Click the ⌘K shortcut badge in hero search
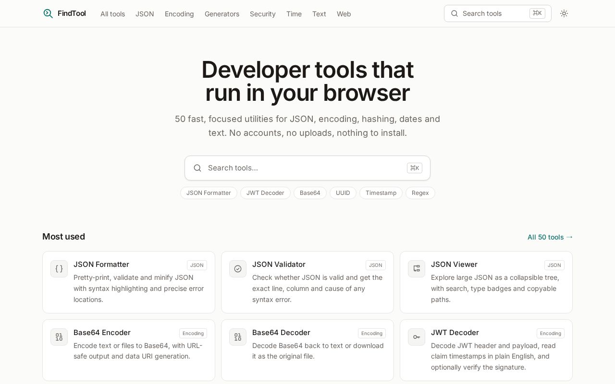Image resolution: width=615 pixels, height=384 pixels. (415, 168)
